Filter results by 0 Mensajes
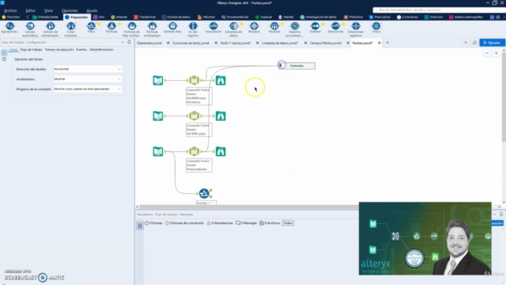This screenshot has height=285, width=506. pos(246,223)
